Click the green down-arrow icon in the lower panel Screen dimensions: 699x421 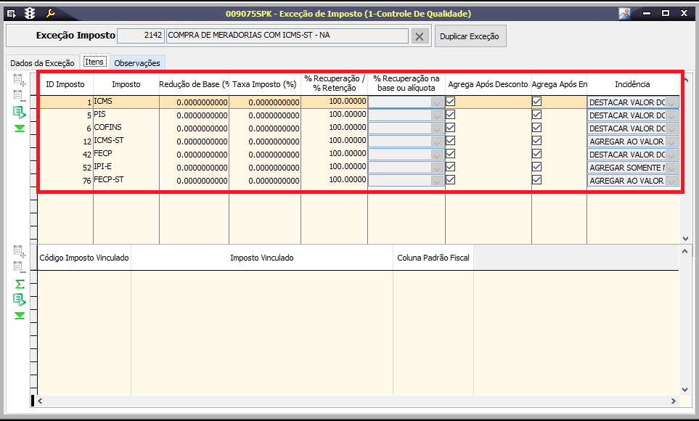click(x=20, y=315)
